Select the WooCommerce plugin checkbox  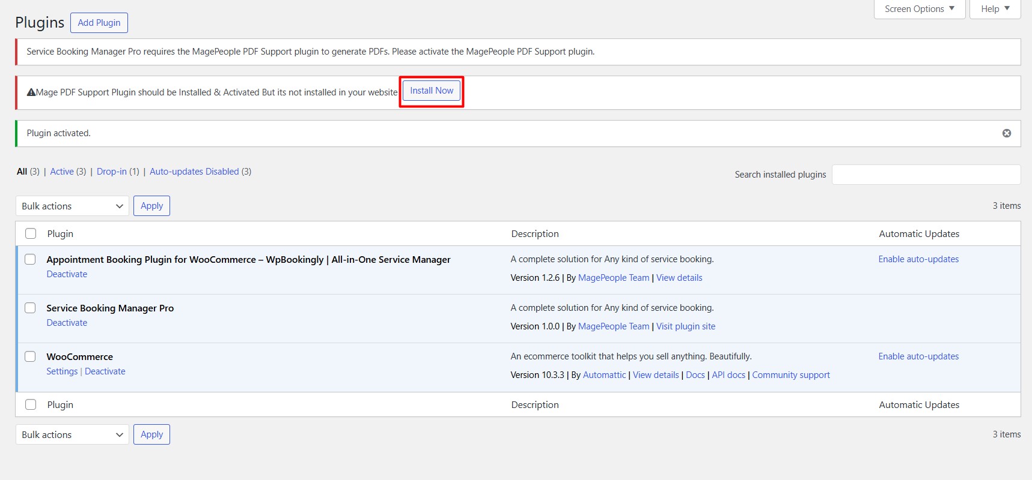click(x=30, y=356)
